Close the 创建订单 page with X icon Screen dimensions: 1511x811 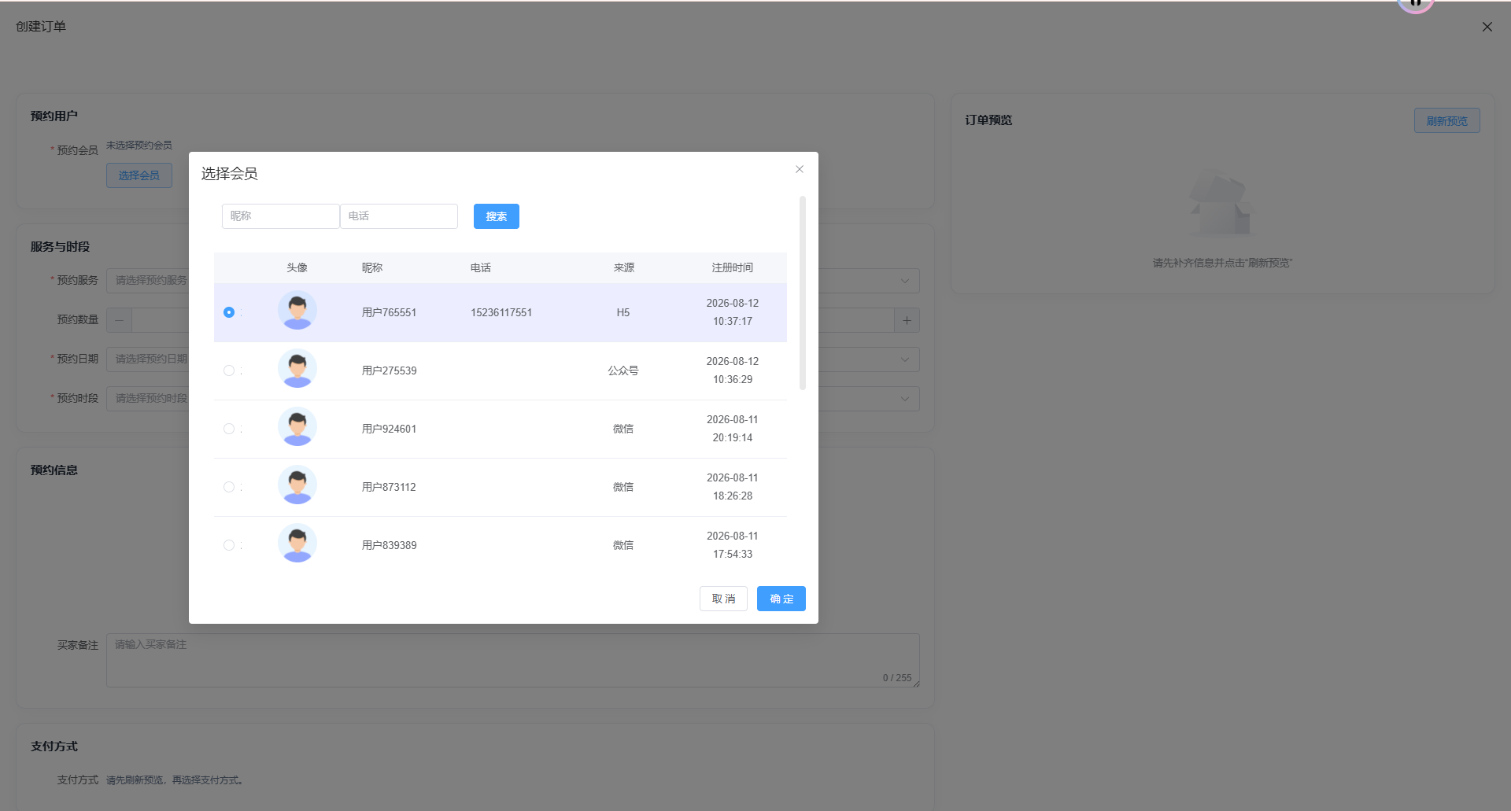tap(1487, 27)
